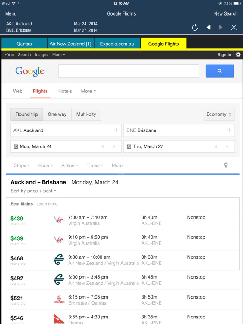This screenshot has width=243, height=324.
Task: Click the Google search text field
Action: [129, 71]
